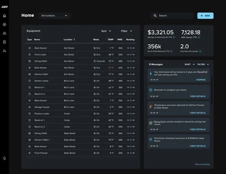Screen dimensions: 226x174
Task: Dismiss the thermostat lock message
Action: point(201,80)
